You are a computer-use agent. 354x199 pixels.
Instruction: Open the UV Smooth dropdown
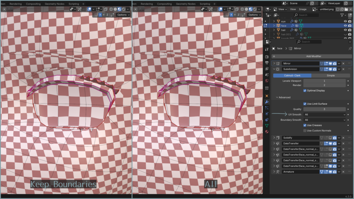[x=325, y=115]
